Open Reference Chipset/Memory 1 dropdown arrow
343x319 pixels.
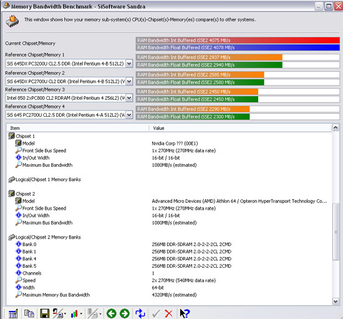[129, 64]
